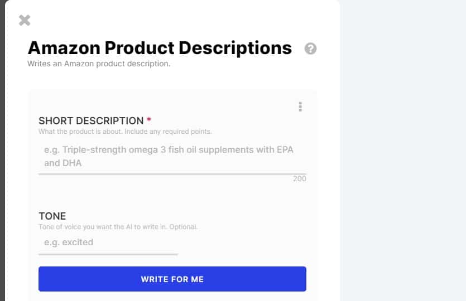This screenshot has width=466, height=301.
Task: Click the 'Tone of voice' hint text
Action: coord(118,227)
